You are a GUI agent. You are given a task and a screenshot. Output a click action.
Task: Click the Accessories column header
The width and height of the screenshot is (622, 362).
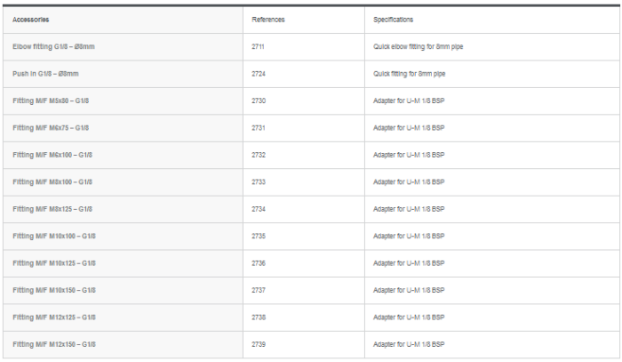(x=30, y=19)
